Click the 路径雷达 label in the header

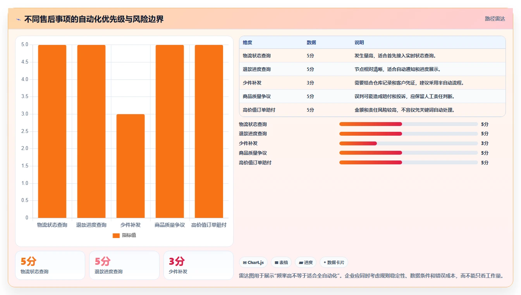click(x=495, y=19)
